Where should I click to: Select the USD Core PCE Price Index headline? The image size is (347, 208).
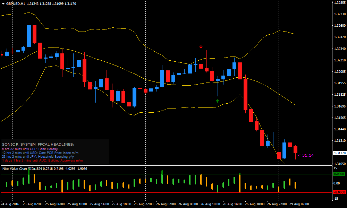40,153
